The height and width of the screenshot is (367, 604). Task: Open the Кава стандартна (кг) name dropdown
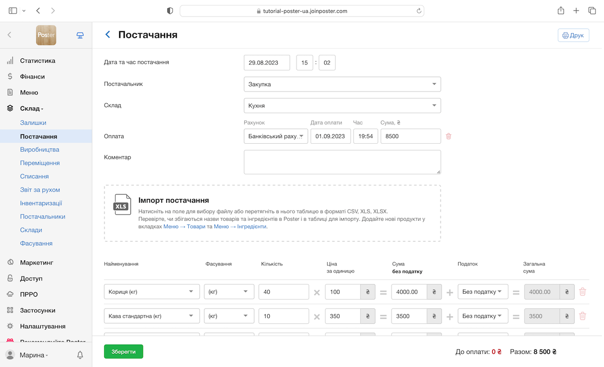point(152,316)
